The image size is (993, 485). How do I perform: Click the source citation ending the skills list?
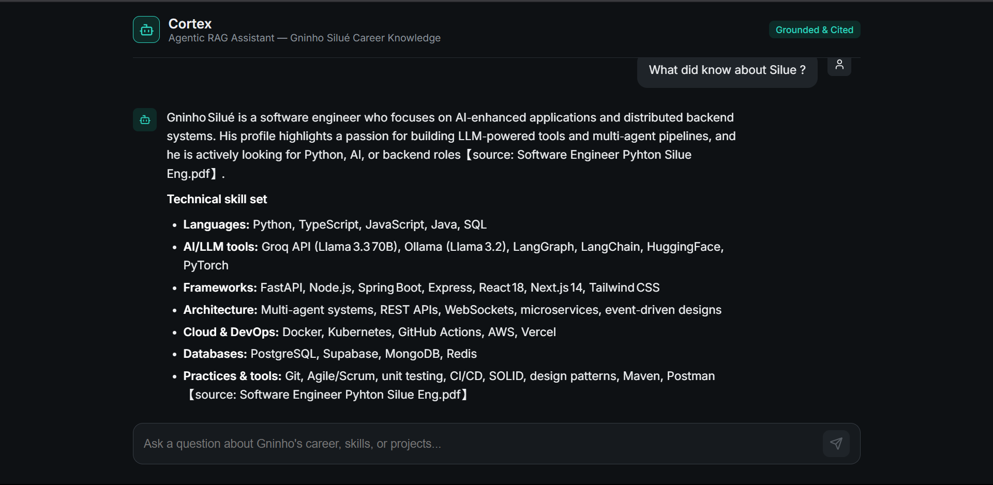point(327,395)
